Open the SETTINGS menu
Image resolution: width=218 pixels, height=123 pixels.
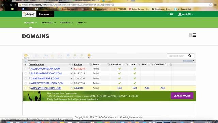(66, 23)
